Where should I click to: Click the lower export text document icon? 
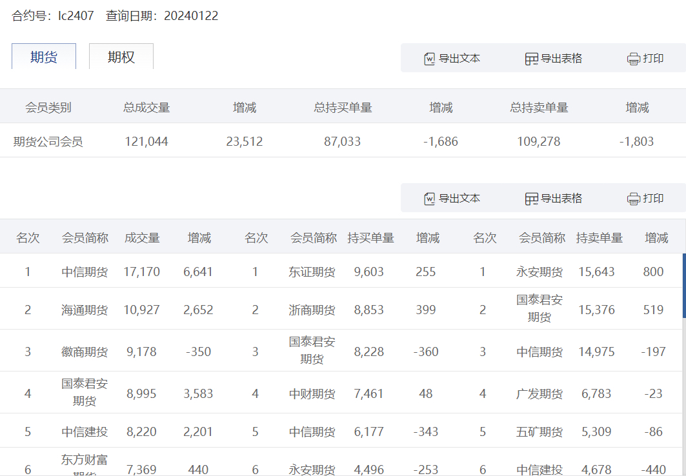[429, 199]
